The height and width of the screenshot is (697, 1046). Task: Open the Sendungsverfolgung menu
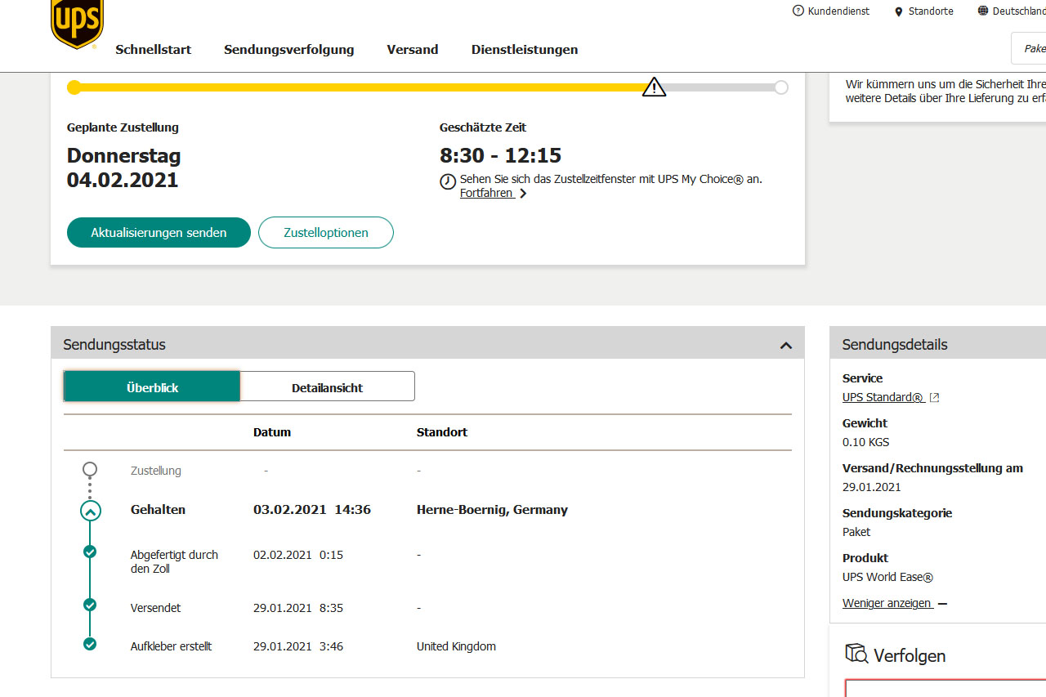[x=289, y=50]
